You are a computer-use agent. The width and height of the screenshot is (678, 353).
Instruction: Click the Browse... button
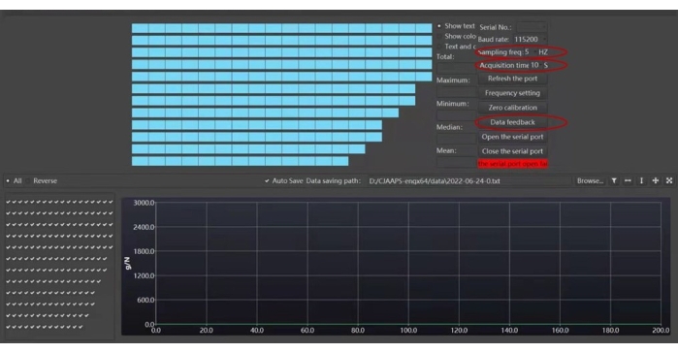click(590, 181)
